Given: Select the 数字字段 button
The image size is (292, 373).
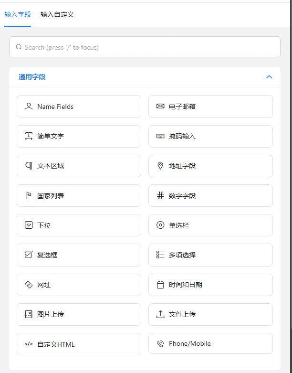Looking at the screenshot, I should coord(210,195).
